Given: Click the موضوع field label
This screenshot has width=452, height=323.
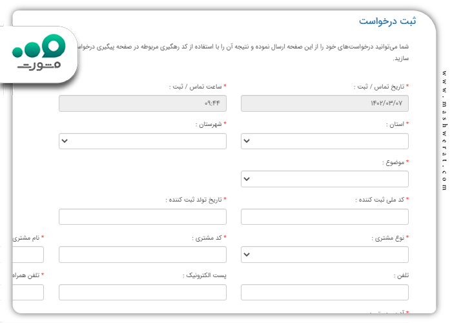Looking at the screenshot, I should tap(395, 162).
